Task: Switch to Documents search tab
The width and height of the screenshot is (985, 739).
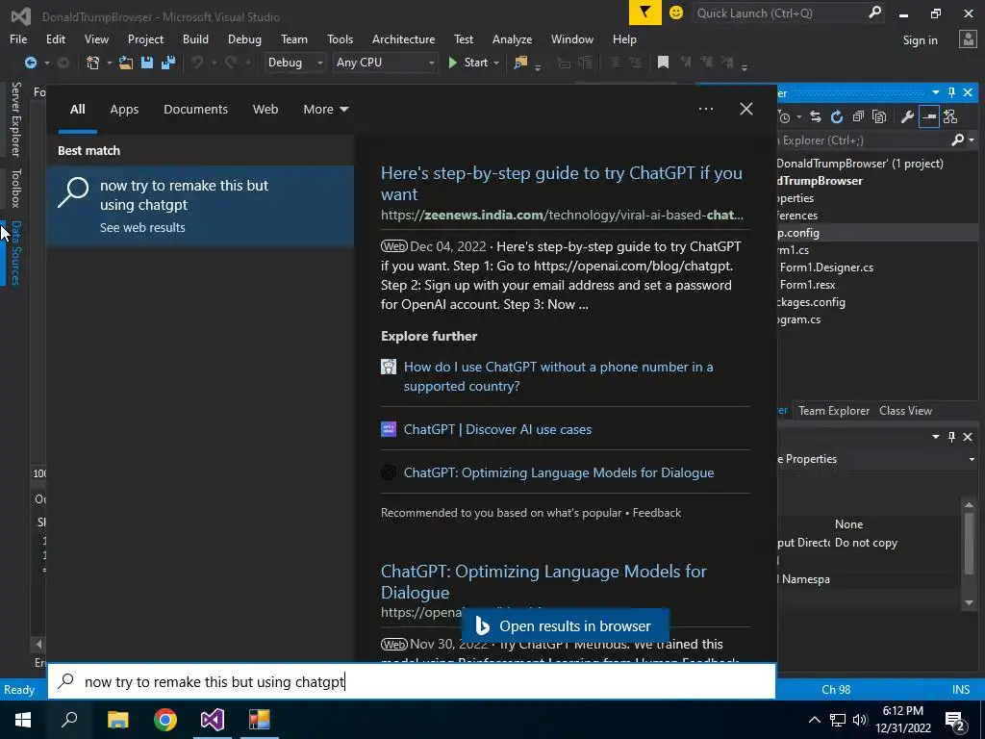Action: point(195,110)
